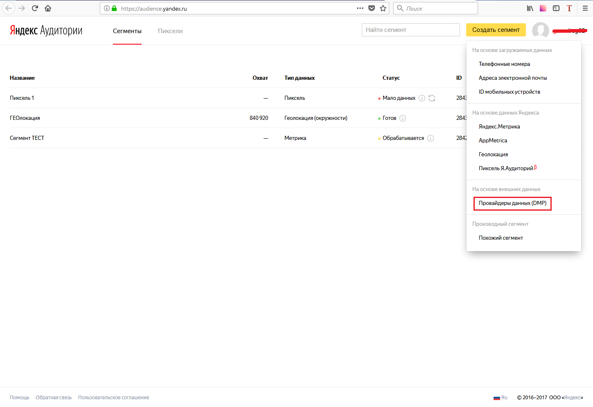Open the Помощь footer link

point(20,398)
